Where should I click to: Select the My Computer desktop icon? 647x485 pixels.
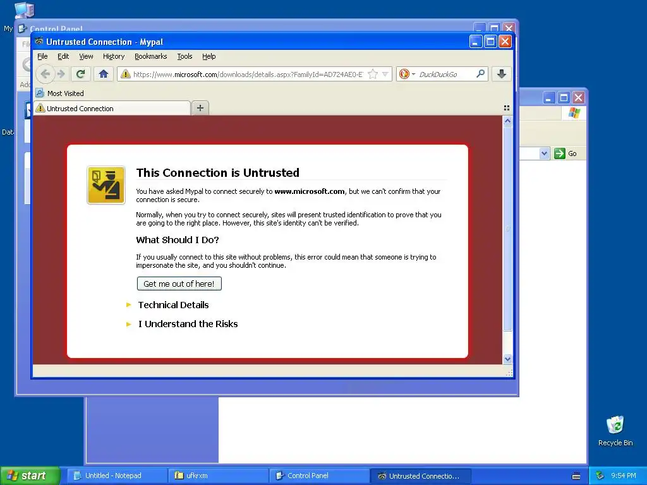pyautogui.click(x=24, y=9)
